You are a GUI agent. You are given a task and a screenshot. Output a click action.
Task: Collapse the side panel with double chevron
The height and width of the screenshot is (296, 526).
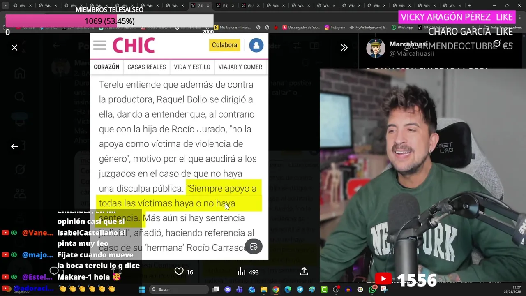point(344,48)
